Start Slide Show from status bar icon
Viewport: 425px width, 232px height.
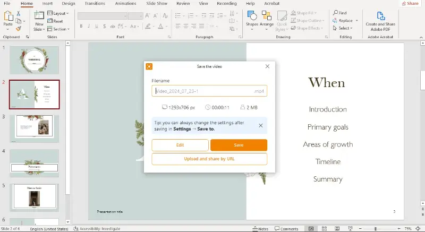click(350, 229)
